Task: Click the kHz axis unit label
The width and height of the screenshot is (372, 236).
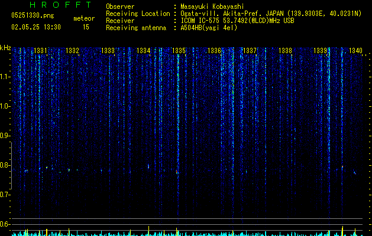Action: click(5, 48)
